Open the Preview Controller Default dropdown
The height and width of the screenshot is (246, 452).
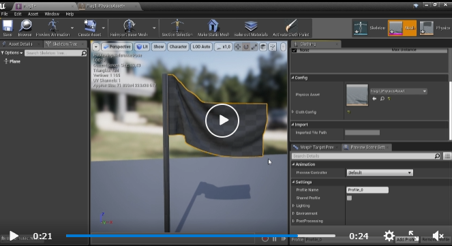point(380,172)
